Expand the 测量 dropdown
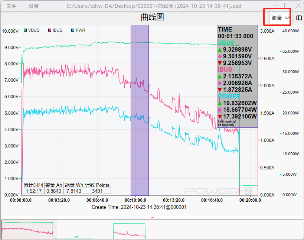This screenshot has width=304, height=240. (x=280, y=18)
